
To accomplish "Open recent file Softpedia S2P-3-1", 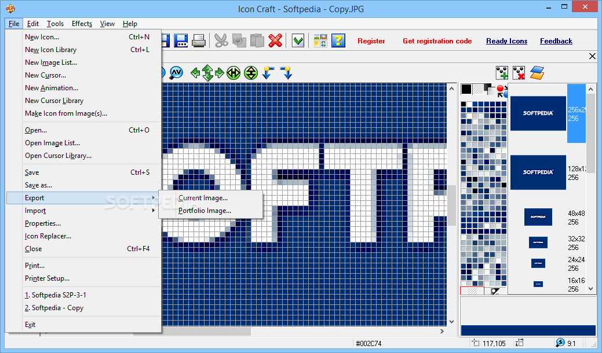I will click(x=83, y=295).
